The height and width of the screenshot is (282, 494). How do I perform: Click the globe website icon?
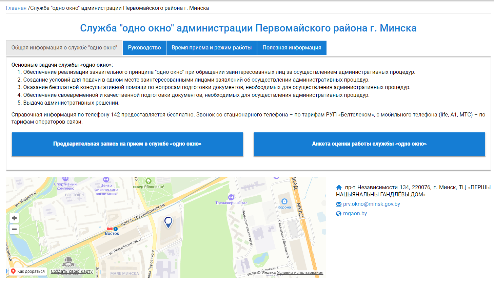(x=339, y=214)
